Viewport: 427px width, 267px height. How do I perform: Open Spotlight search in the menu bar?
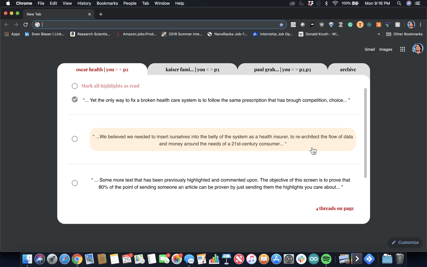click(399, 3)
